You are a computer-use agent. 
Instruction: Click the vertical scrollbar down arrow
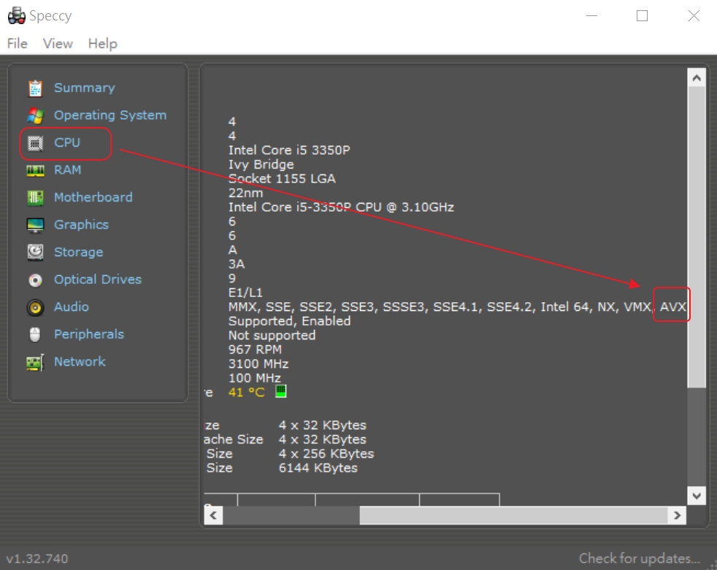[697, 496]
